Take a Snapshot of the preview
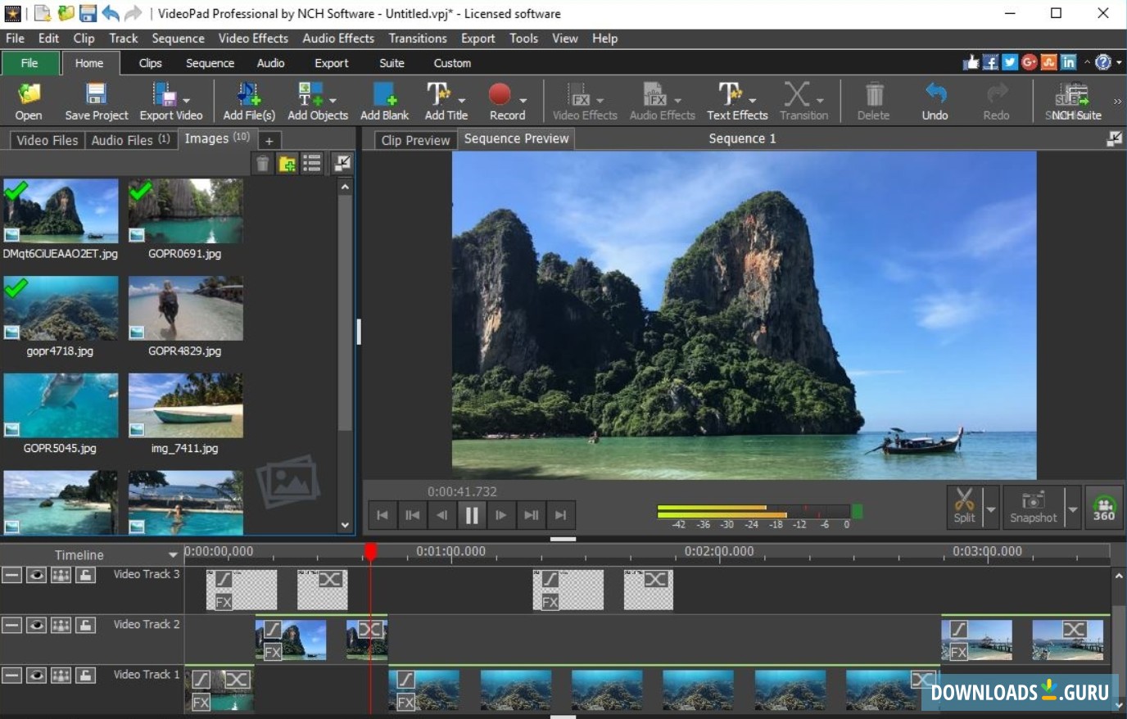This screenshot has width=1127, height=719. pos(1033,501)
